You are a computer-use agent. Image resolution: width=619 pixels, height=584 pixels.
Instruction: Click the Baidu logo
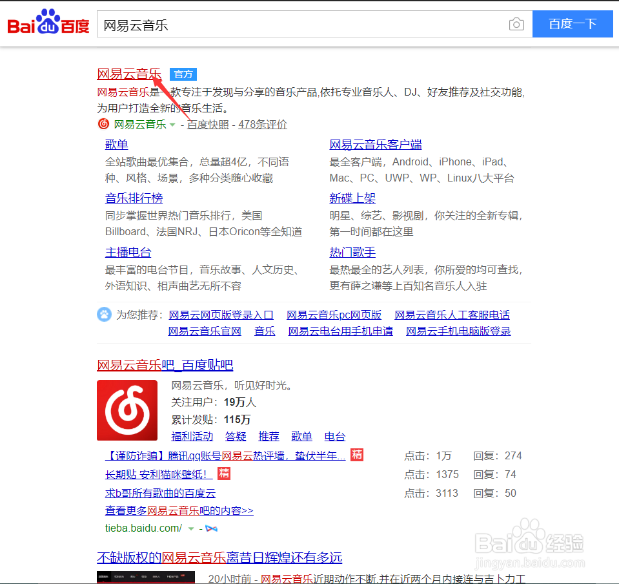coord(48,22)
